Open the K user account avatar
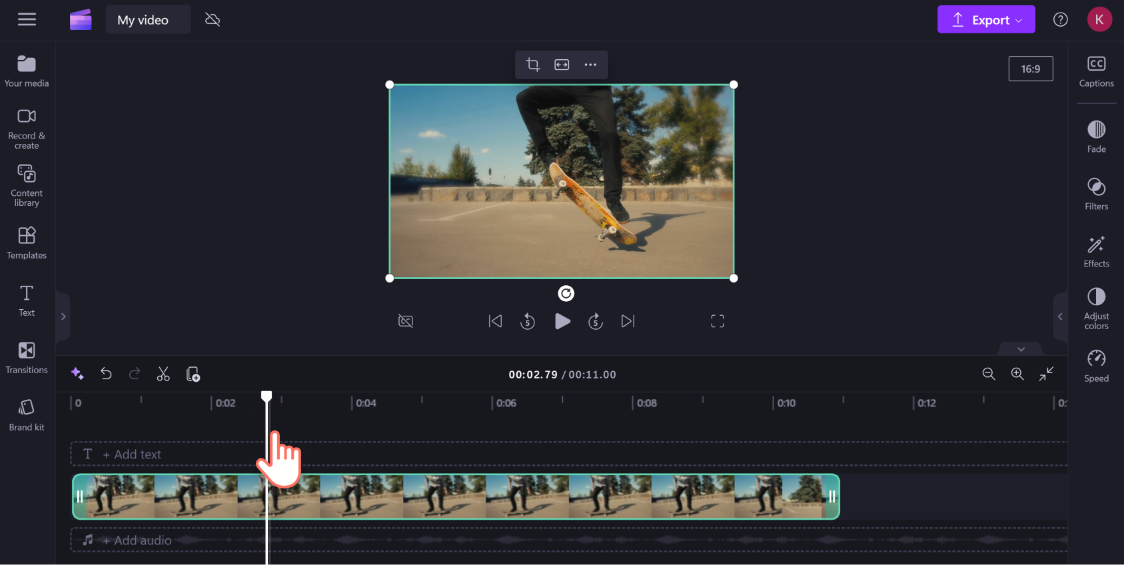Image resolution: width=1124 pixels, height=565 pixels. [x=1099, y=19]
